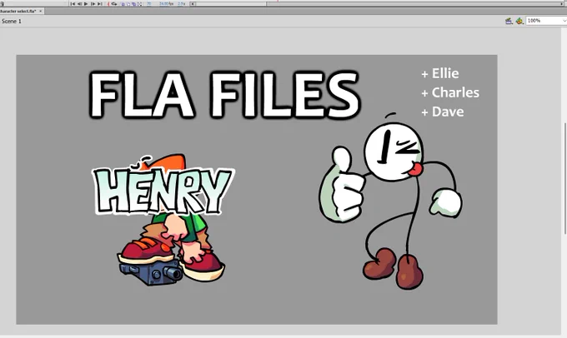The height and width of the screenshot is (338, 567).
Task: Click the Scene 1 breadcrumb
Action: tap(11, 21)
